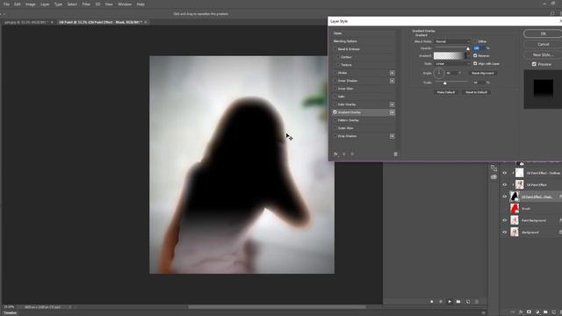Toggle the Preview checkbox

(534, 64)
